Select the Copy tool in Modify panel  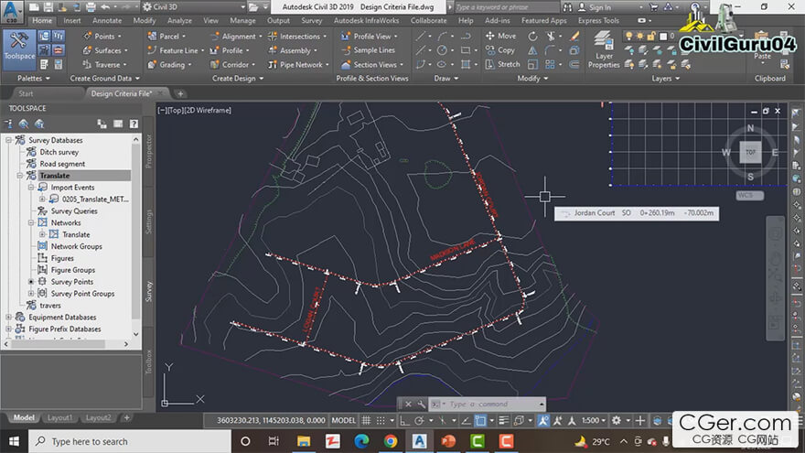(500, 50)
